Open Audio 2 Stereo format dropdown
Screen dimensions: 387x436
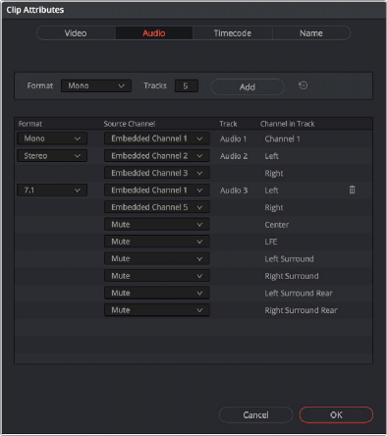[x=52, y=156]
